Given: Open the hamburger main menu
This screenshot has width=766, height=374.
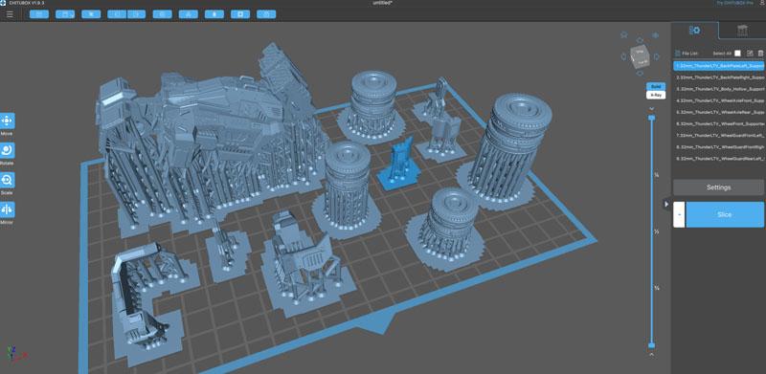Looking at the screenshot, I should 10,14.
